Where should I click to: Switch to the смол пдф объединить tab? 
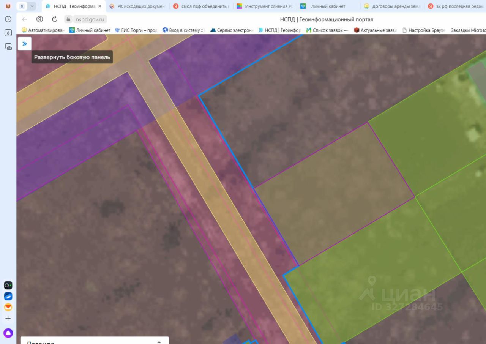point(201,6)
